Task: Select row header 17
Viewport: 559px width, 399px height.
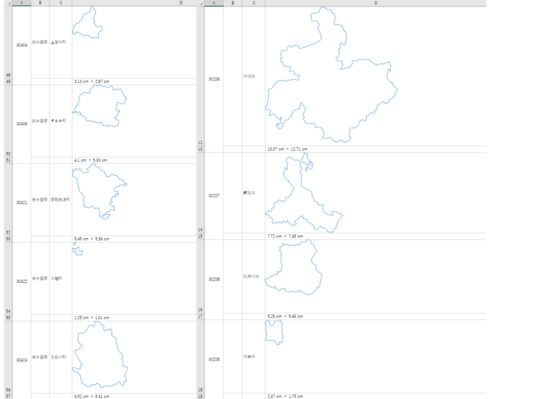Action: [x=200, y=316]
